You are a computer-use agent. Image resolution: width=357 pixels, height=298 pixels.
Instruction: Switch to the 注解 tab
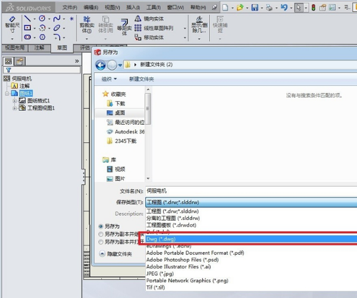point(39,48)
